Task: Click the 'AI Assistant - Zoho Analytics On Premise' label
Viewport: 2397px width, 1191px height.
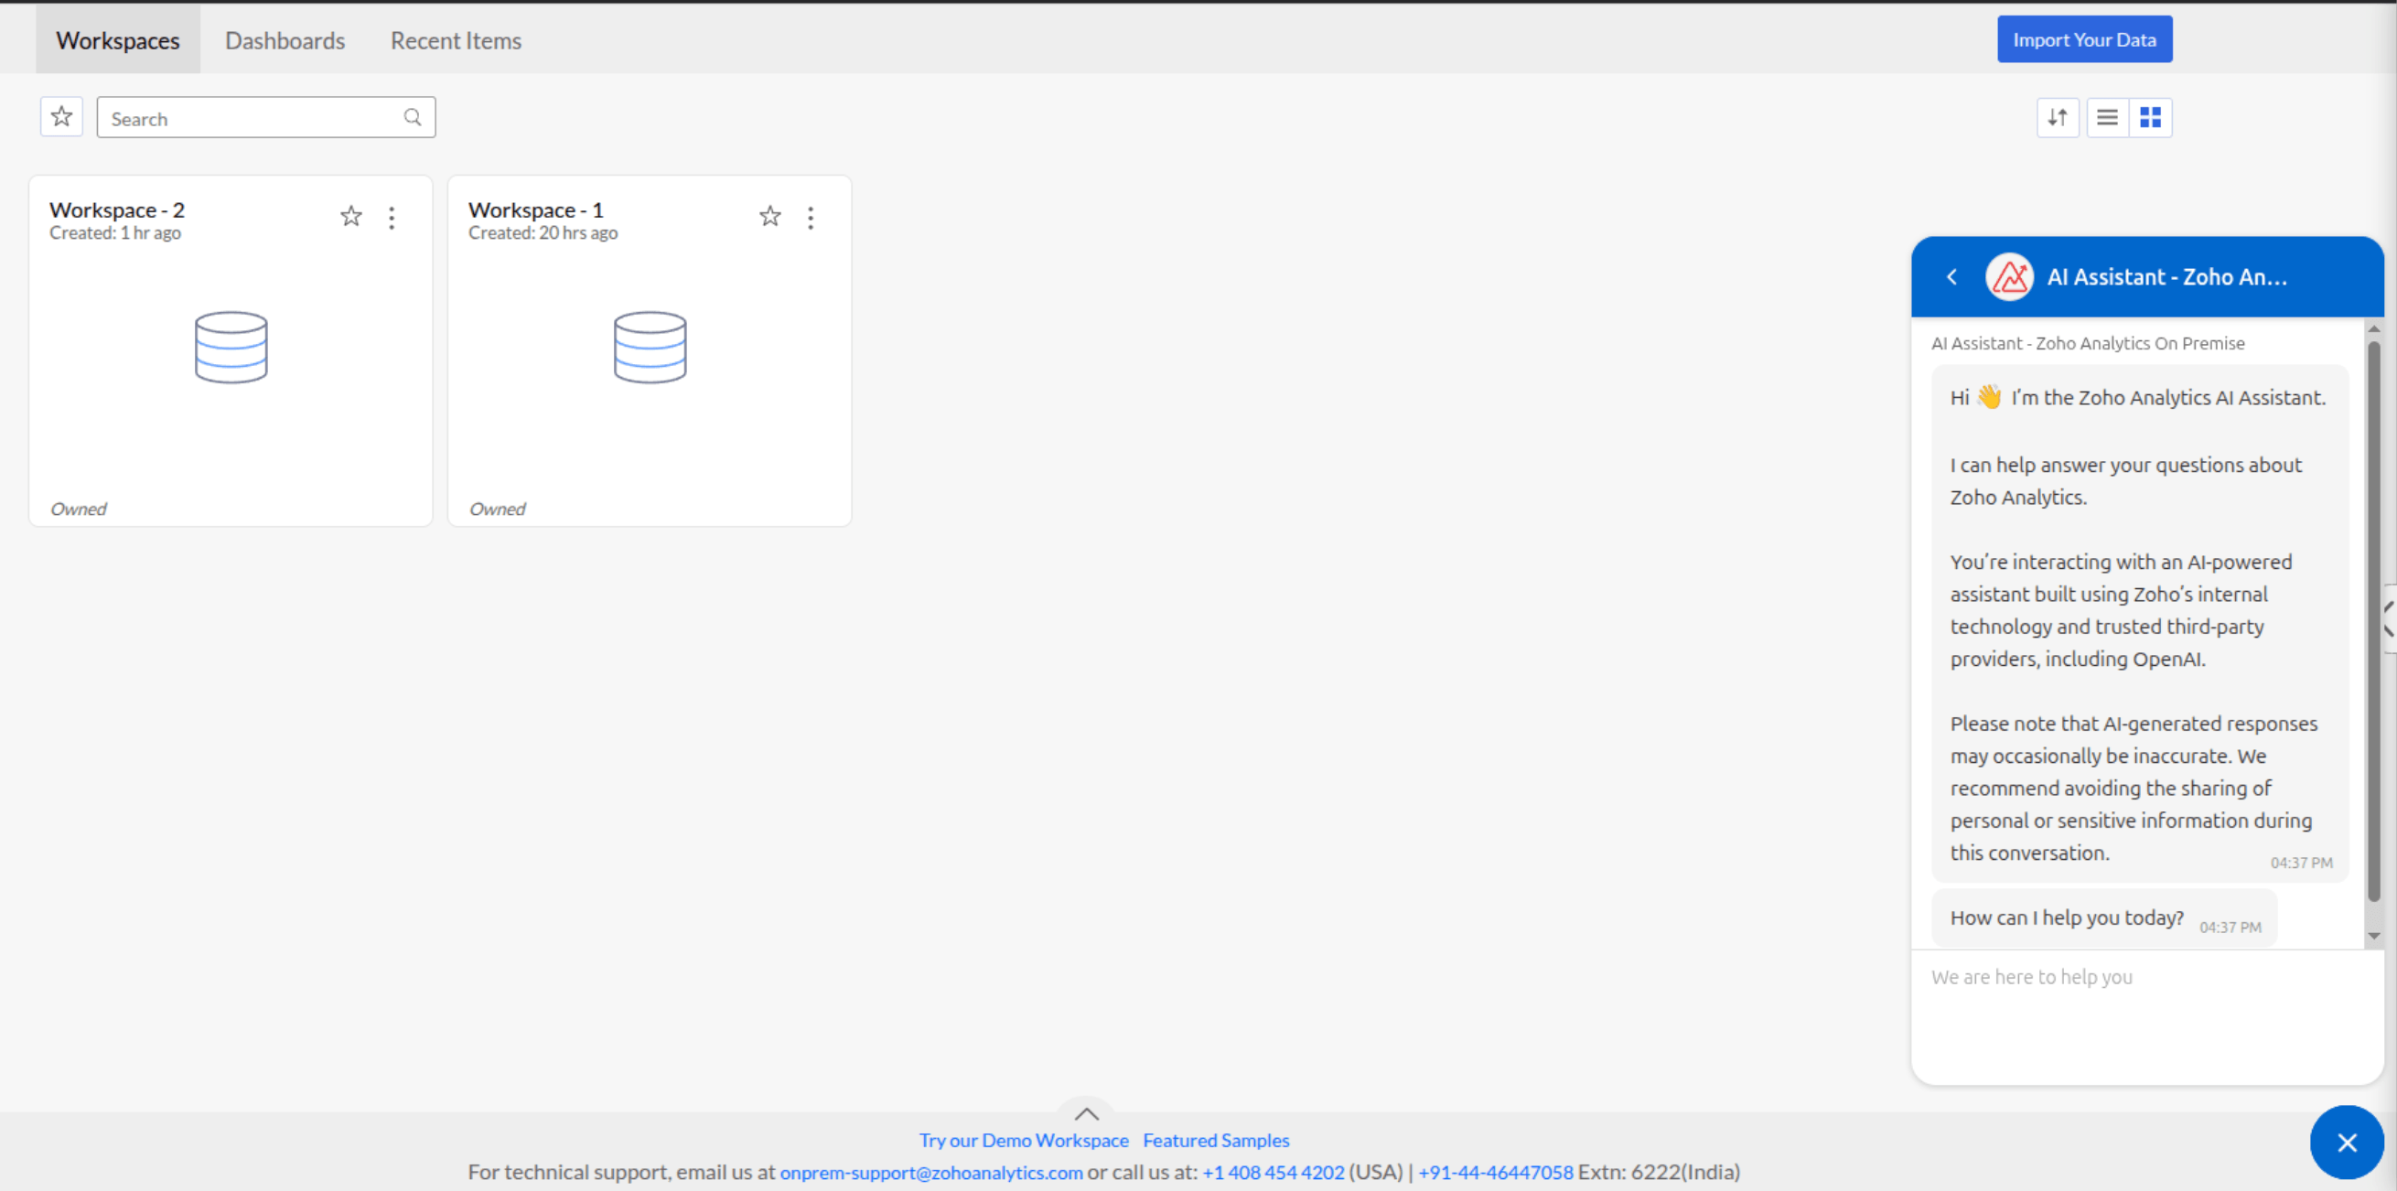Action: pyautogui.click(x=2088, y=343)
